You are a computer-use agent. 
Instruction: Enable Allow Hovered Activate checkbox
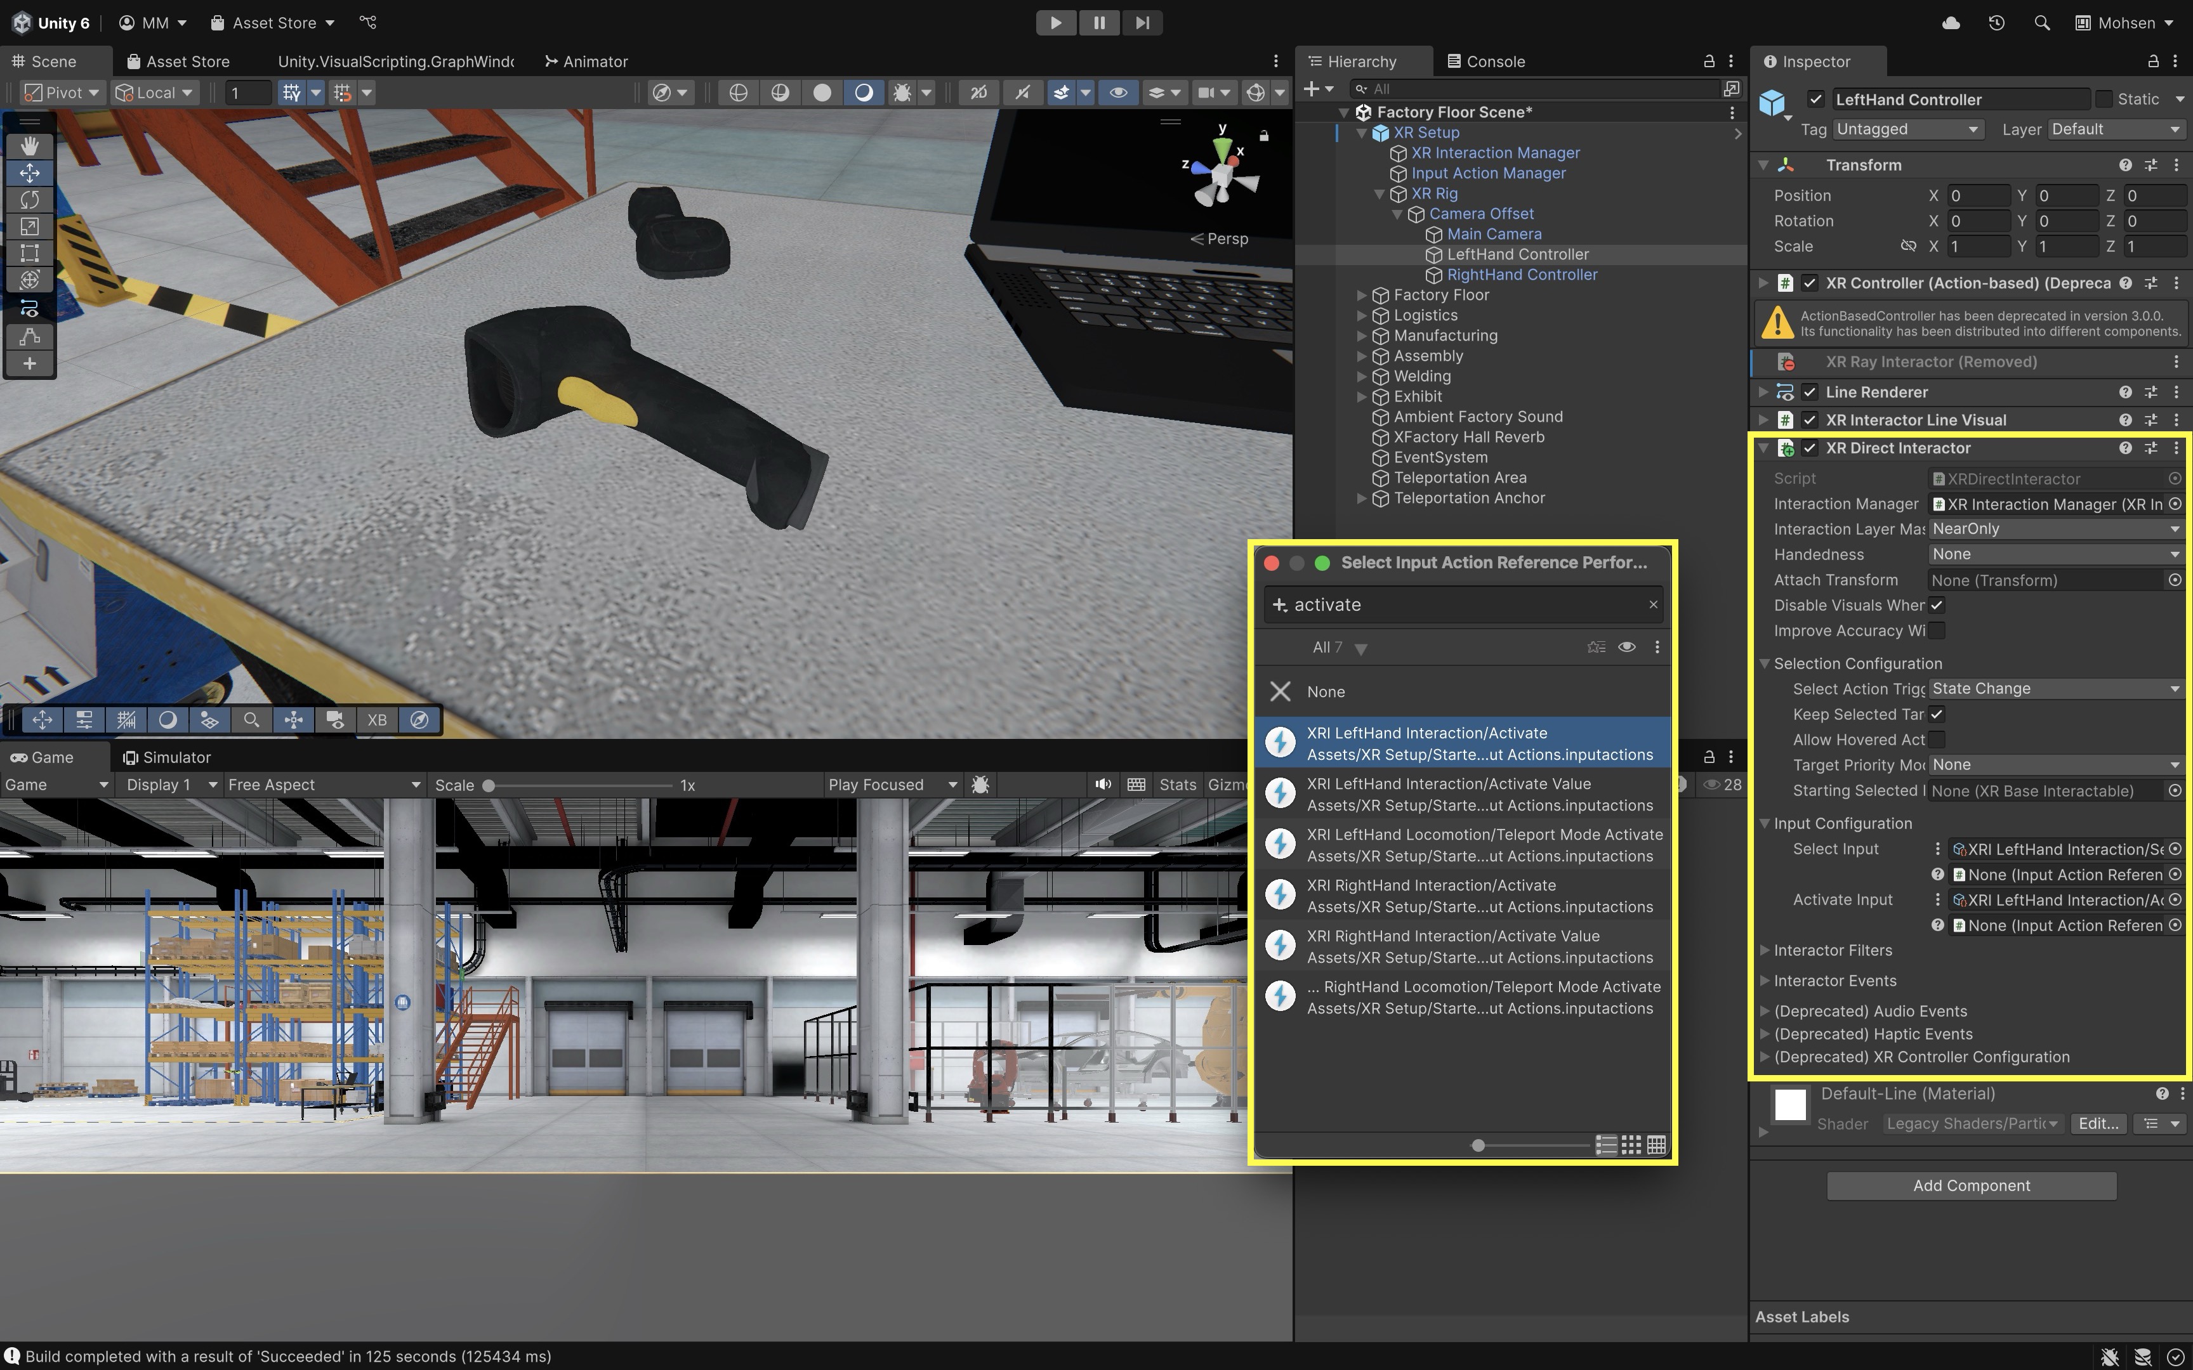(1937, 740)
